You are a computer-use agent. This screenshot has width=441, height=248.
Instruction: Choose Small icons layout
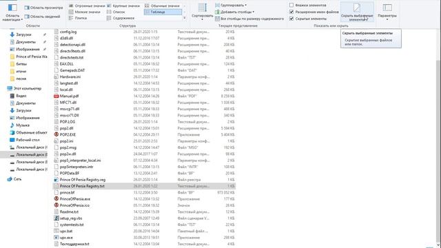point(84,12)
